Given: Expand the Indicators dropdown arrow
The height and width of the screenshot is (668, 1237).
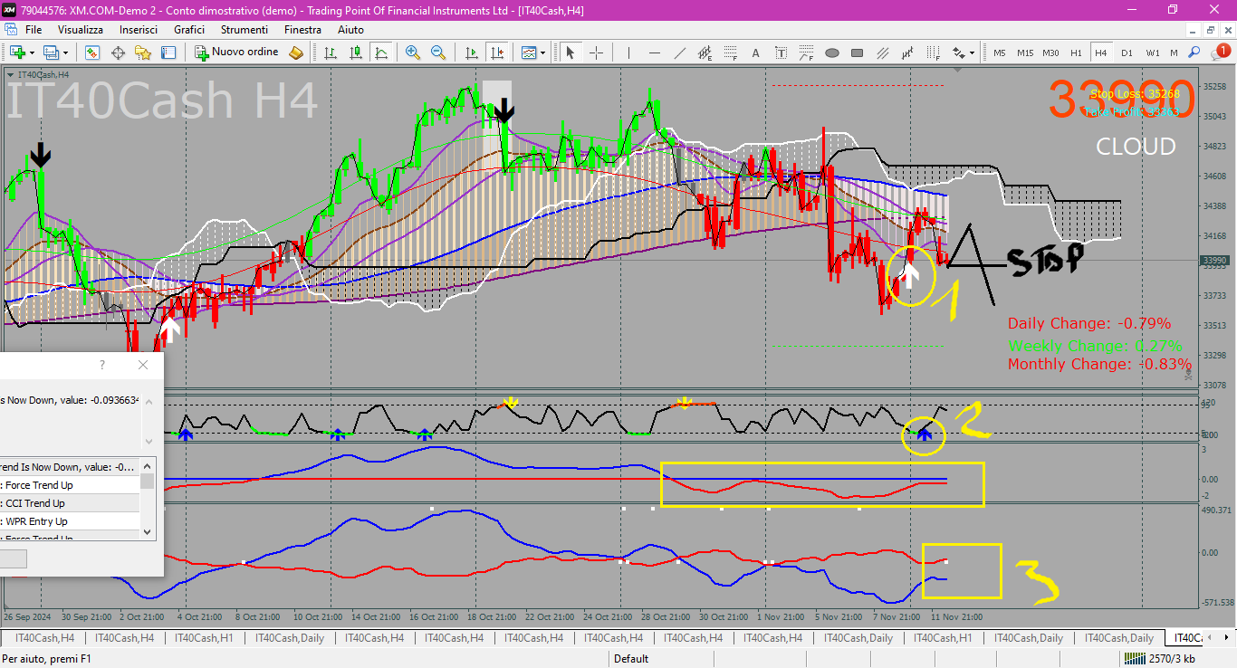Looking at the screenshot, I should [543, 52].
